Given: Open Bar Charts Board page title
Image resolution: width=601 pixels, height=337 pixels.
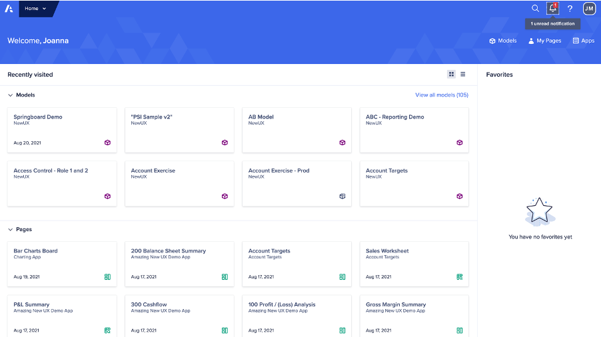Looking at the screenshot, I should (35, 251).
